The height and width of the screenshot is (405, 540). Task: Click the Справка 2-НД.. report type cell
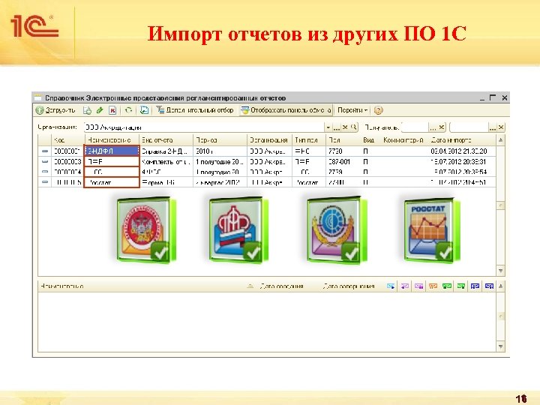166,151
